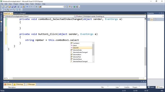Click the Comment out selected lines icon
The height and width of the screenshot is (92, 165).
coord(17,10)
